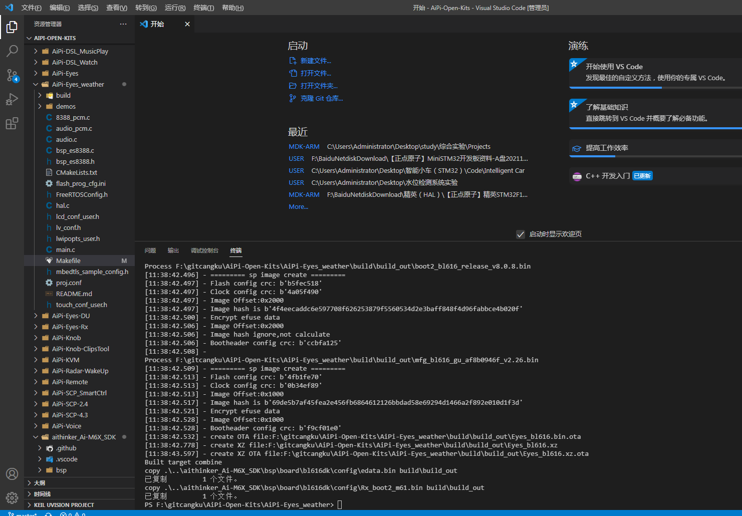Open bsp_es8388.h in the explorer
742x516 pixels.
coord(75,161)
